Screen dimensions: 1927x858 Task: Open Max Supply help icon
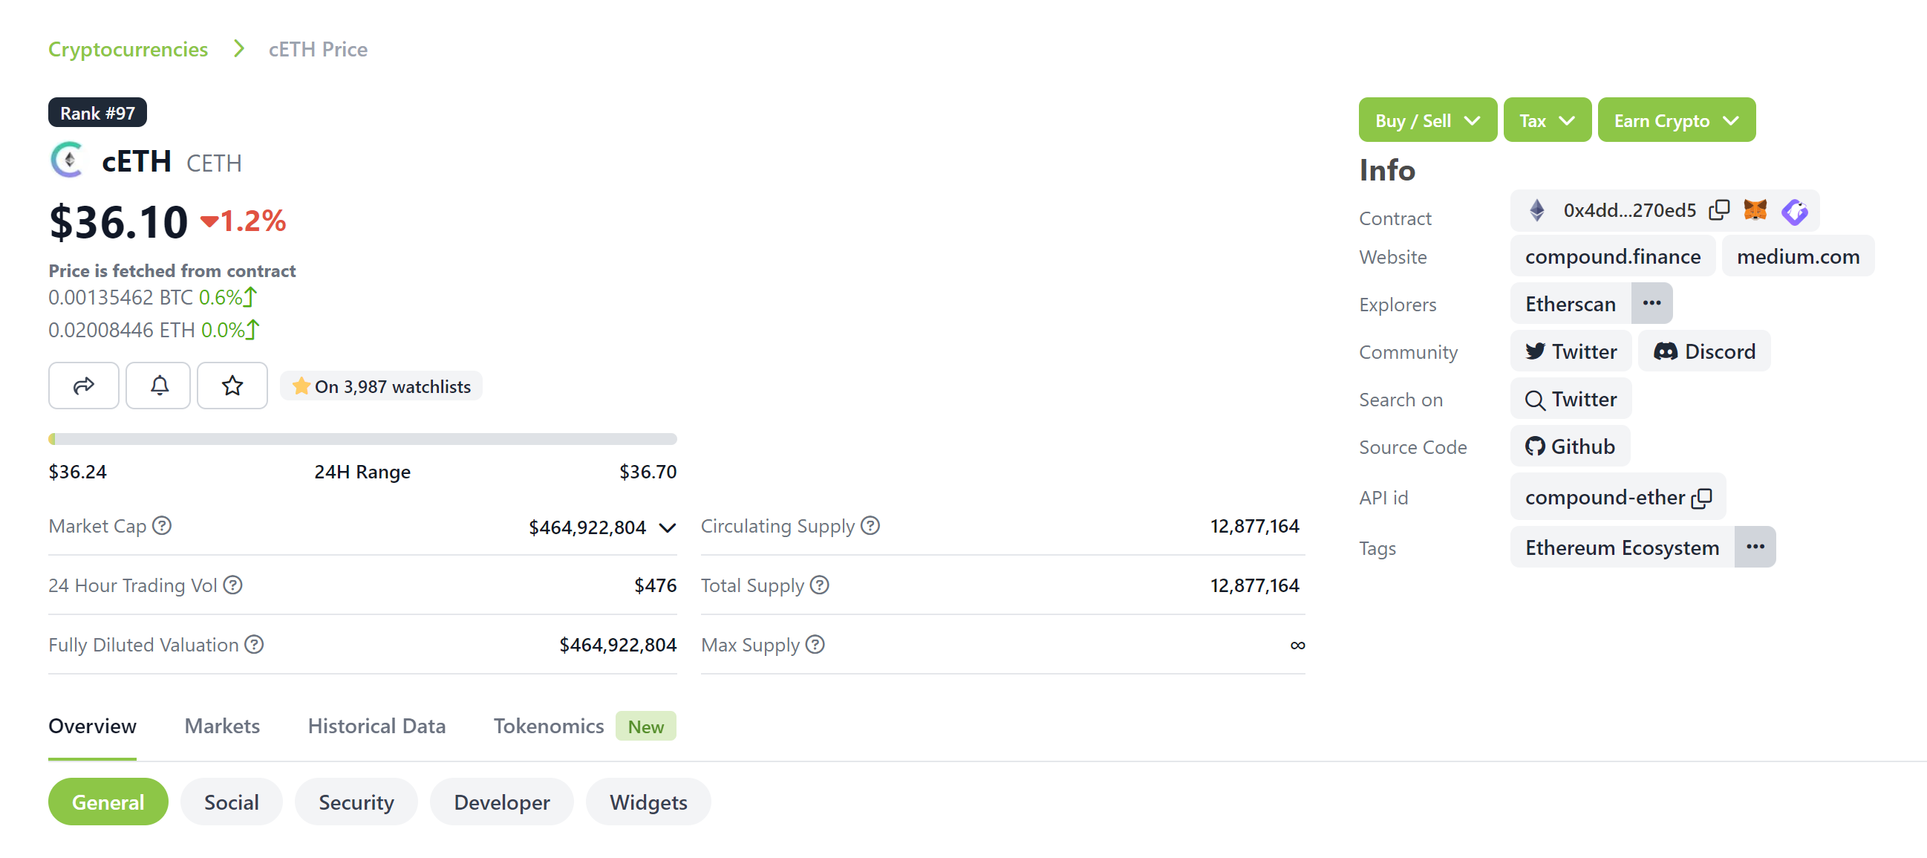pyautogui.click(x=815, y=644)
